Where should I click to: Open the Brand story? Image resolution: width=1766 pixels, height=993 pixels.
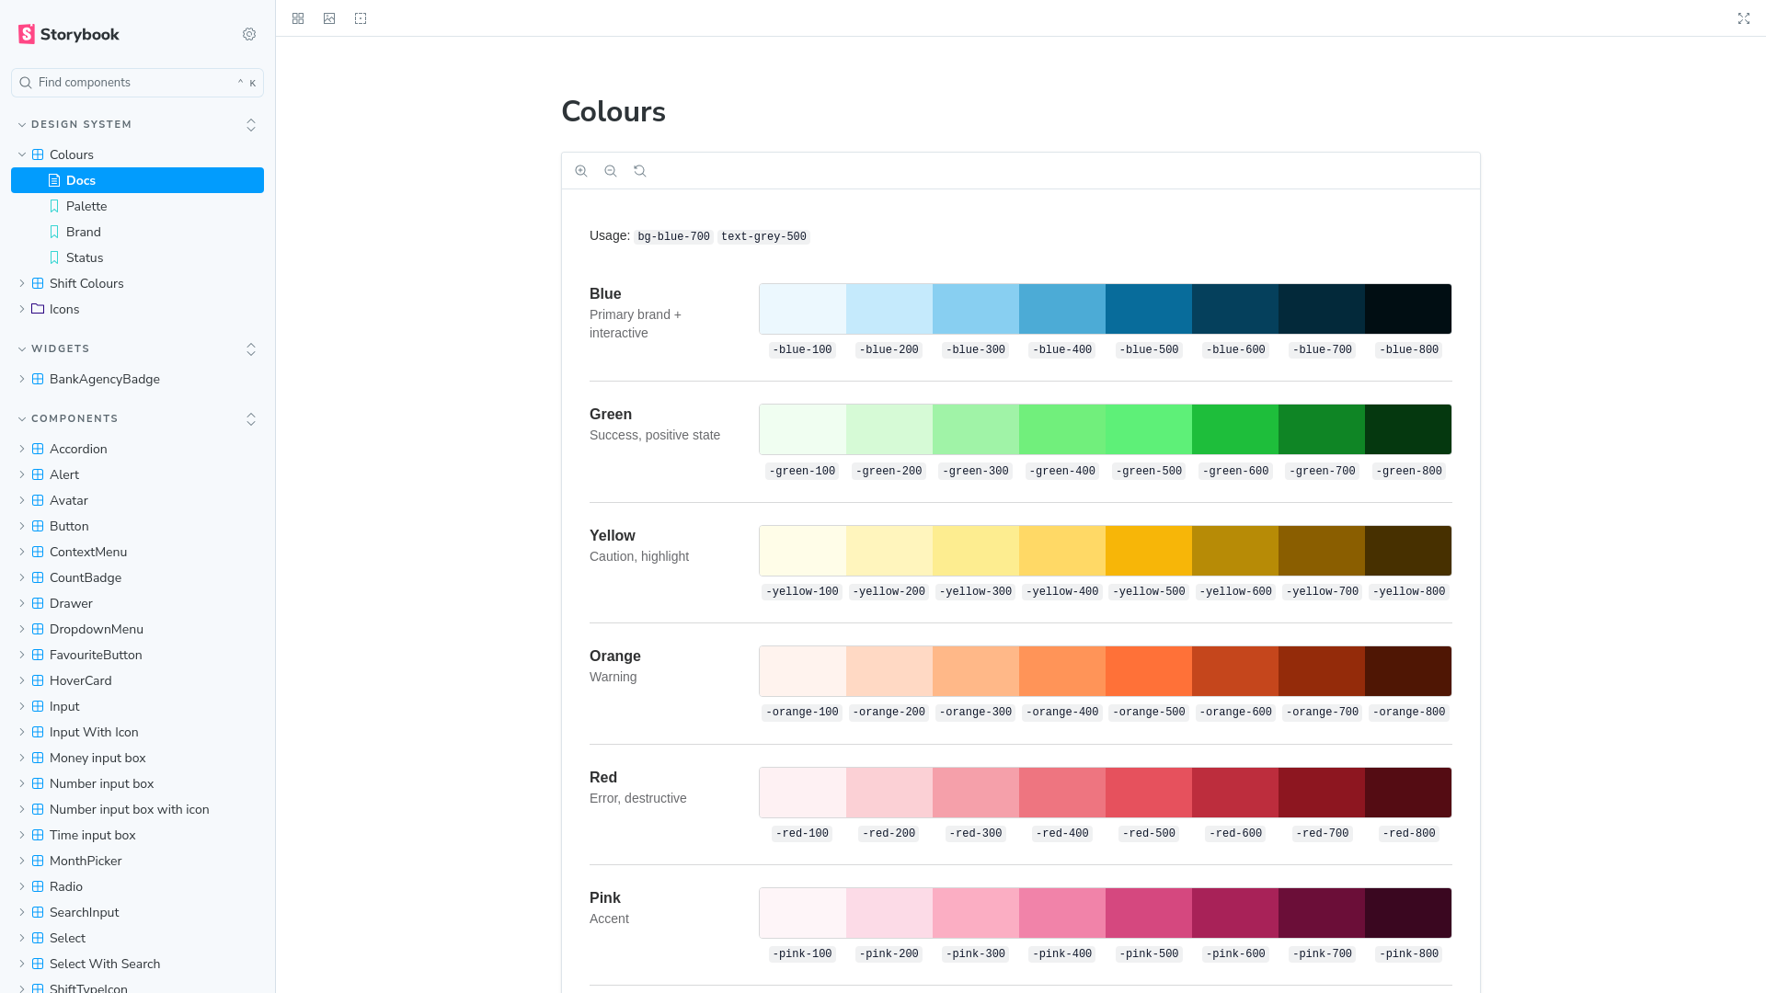tap(84, 232)
